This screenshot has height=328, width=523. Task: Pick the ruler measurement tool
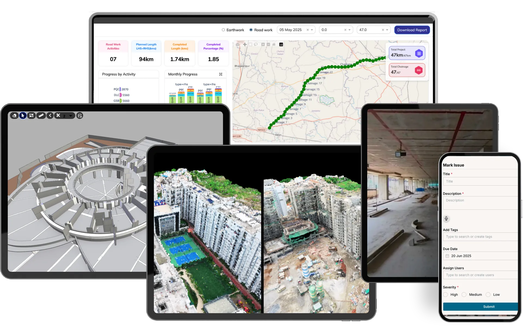[x=41, y=116]
